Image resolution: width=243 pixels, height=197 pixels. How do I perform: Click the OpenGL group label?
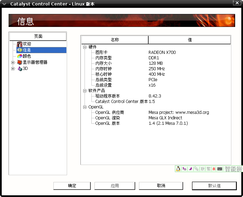pos(96,107)
